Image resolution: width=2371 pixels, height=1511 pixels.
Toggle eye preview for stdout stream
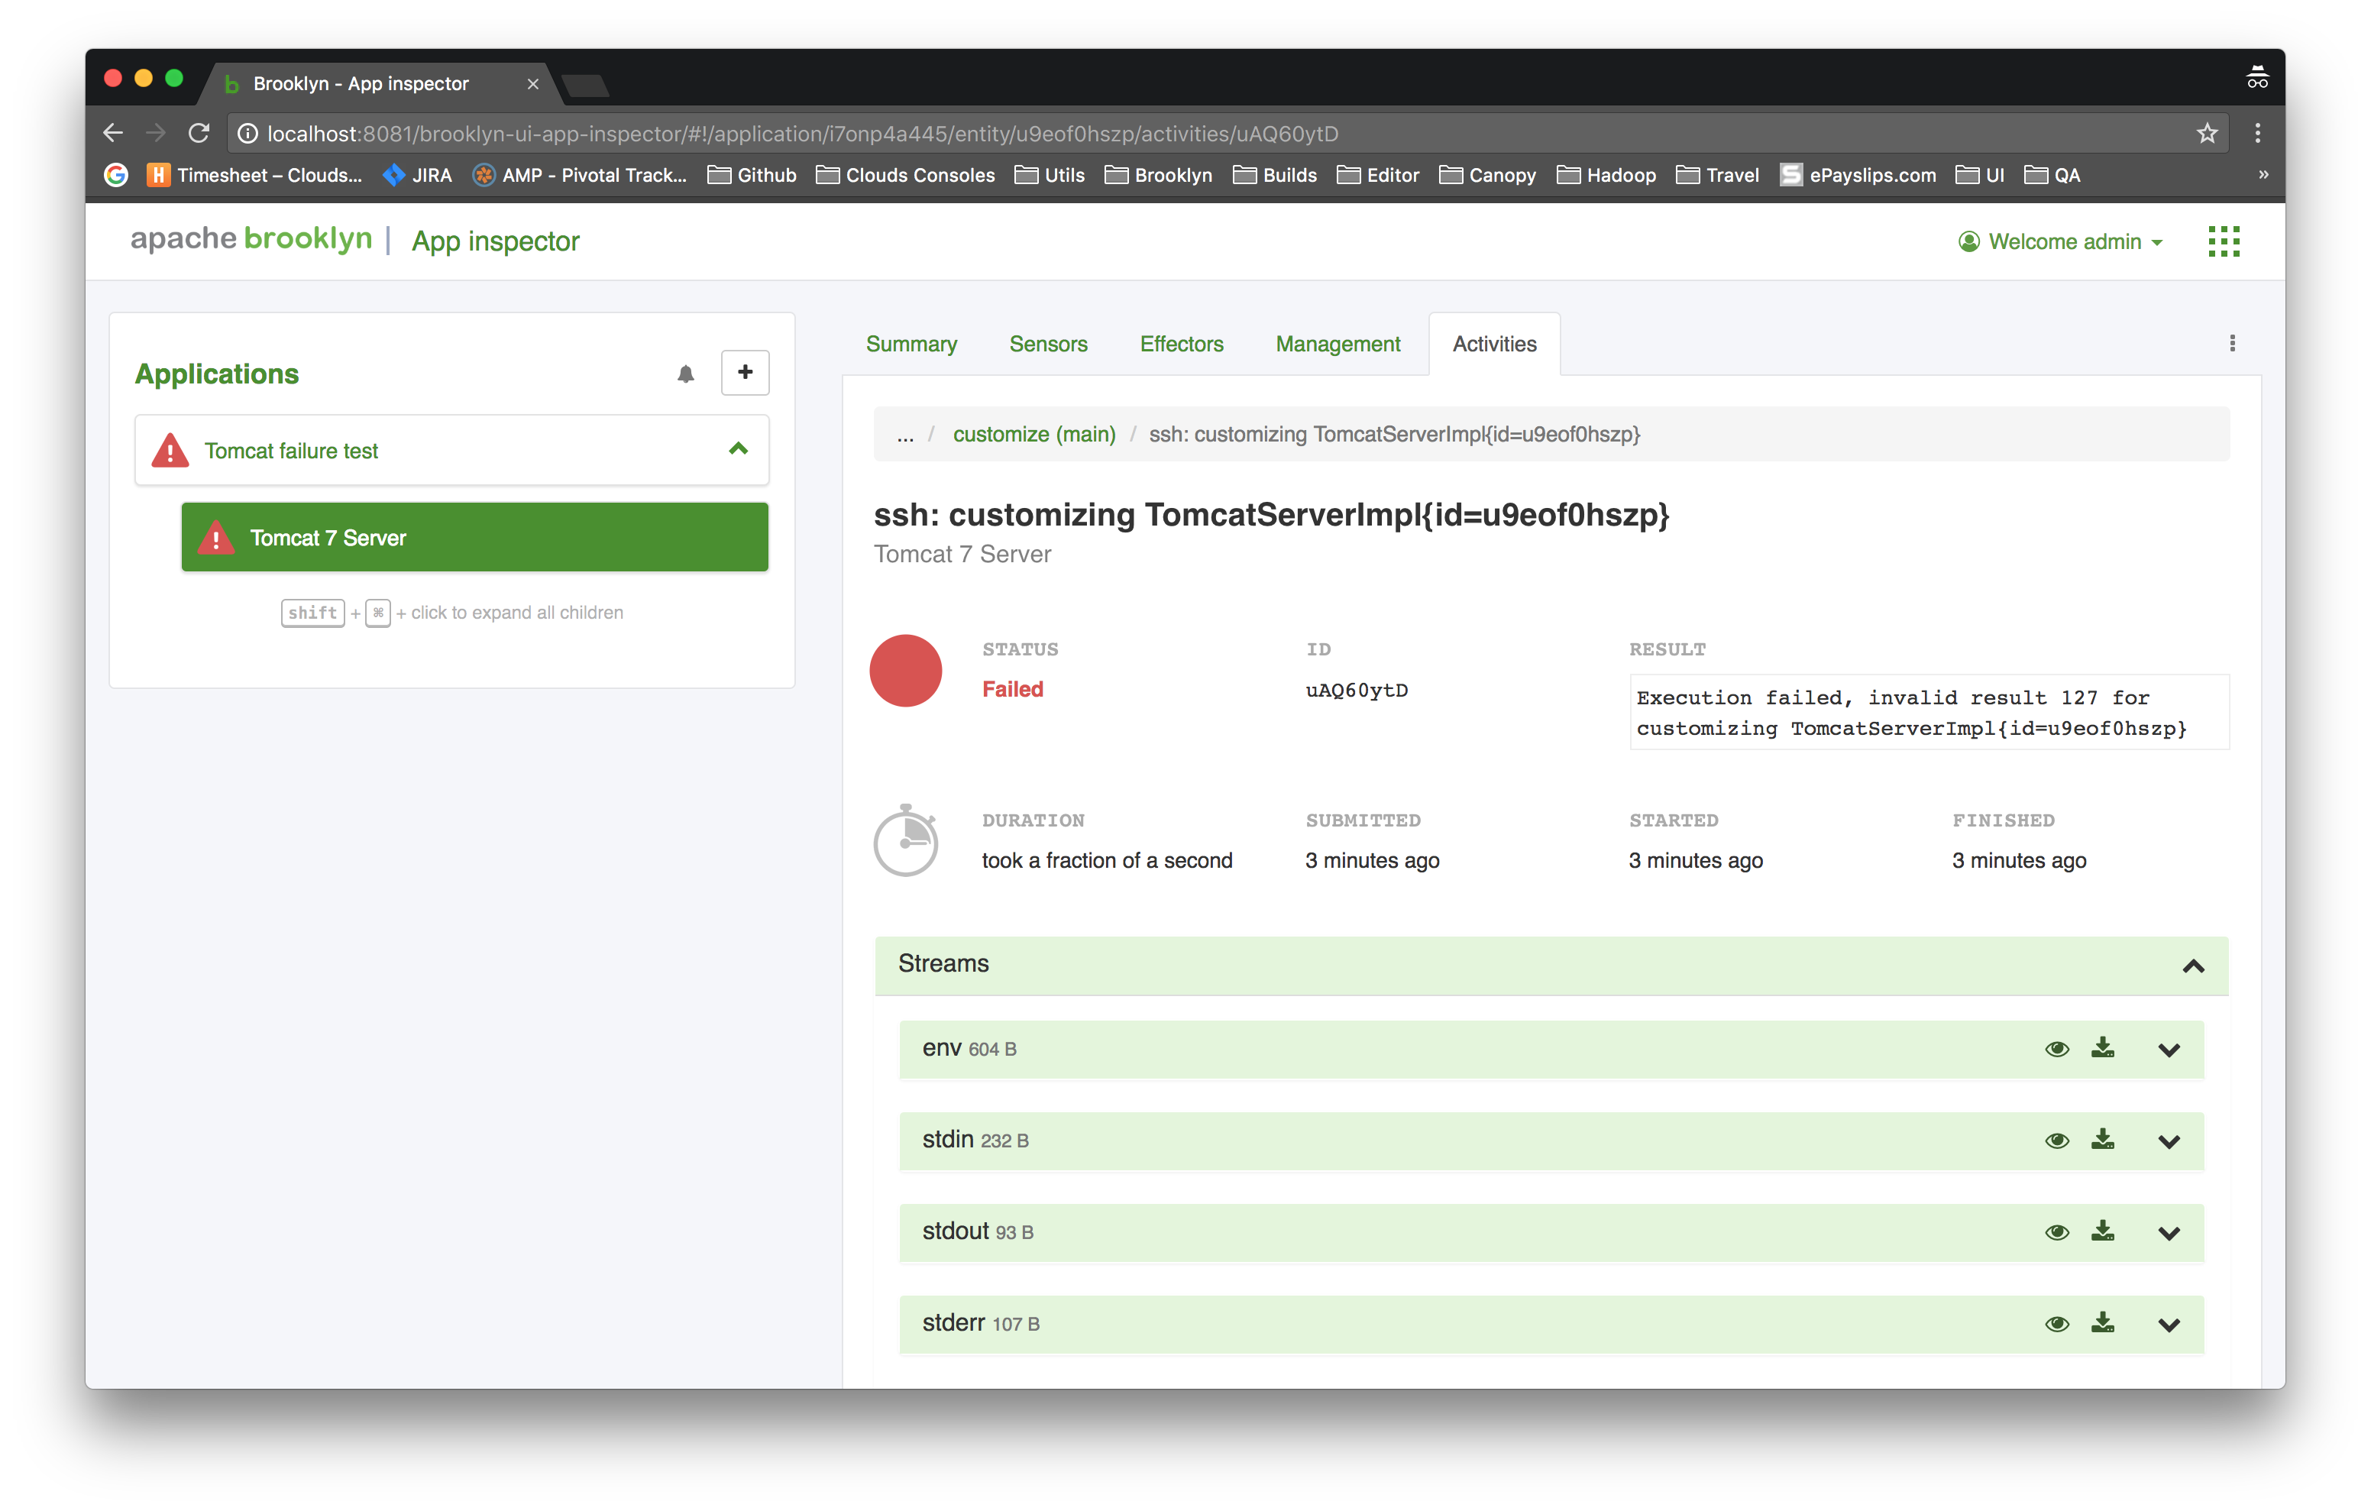pos(2057,1232)
